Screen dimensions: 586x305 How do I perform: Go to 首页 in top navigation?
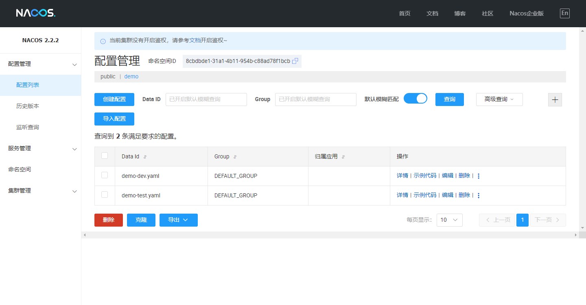405,13
